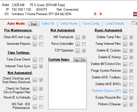
Task: Run Piriform CCleaner arrow button
Action: click(x=125, y=105)
